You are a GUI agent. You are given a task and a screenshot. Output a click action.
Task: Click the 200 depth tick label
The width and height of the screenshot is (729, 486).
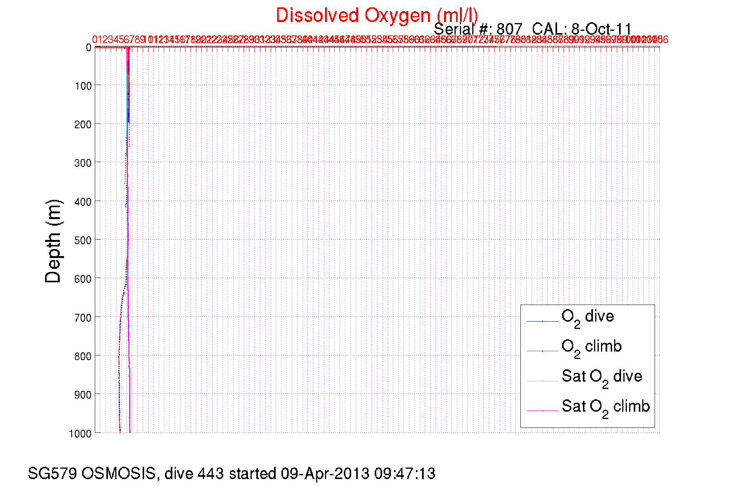pos(83,124)
